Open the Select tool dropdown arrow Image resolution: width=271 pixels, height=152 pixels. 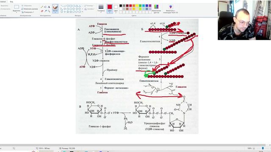pyautogui.click(x=17, y=12)
